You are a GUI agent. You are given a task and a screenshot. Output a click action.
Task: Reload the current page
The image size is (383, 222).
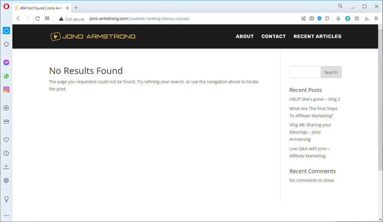tap(38, 18)
